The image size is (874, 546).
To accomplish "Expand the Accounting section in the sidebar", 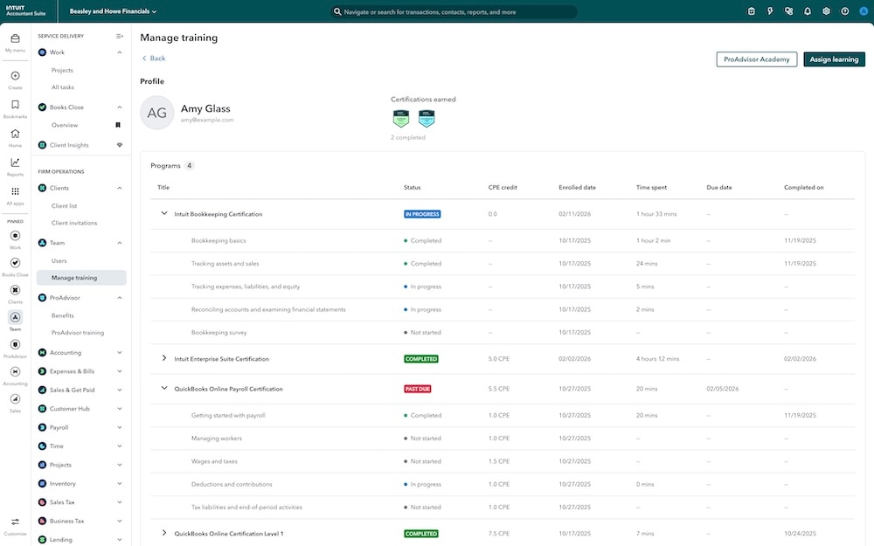I will [120, 353].
